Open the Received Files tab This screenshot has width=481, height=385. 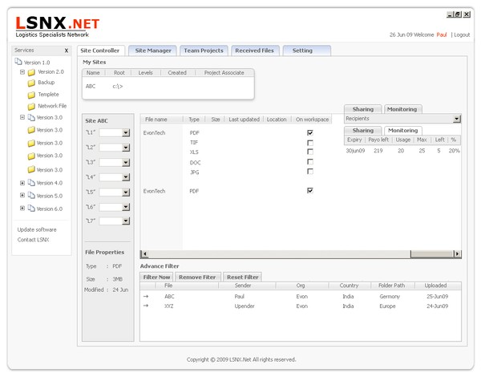[x=255, y=51]
